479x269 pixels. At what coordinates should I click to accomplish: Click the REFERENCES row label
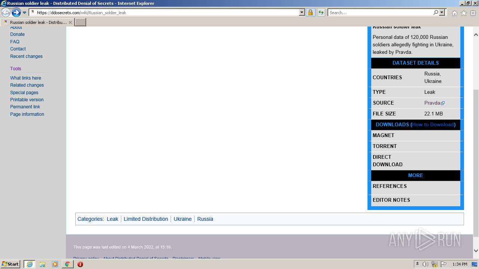[x=390, y=186]
